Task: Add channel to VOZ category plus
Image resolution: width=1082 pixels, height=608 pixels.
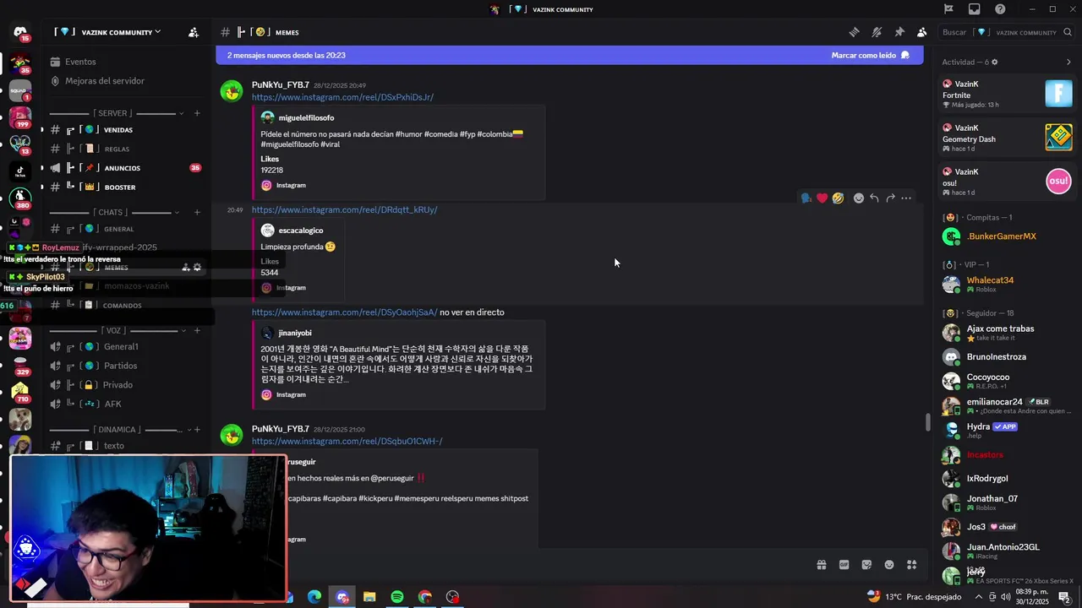Action: [x=197, y=330]
